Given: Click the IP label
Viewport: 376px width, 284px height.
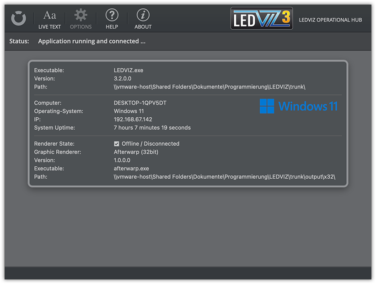Looking at the screenshot, I should (37, 119).
